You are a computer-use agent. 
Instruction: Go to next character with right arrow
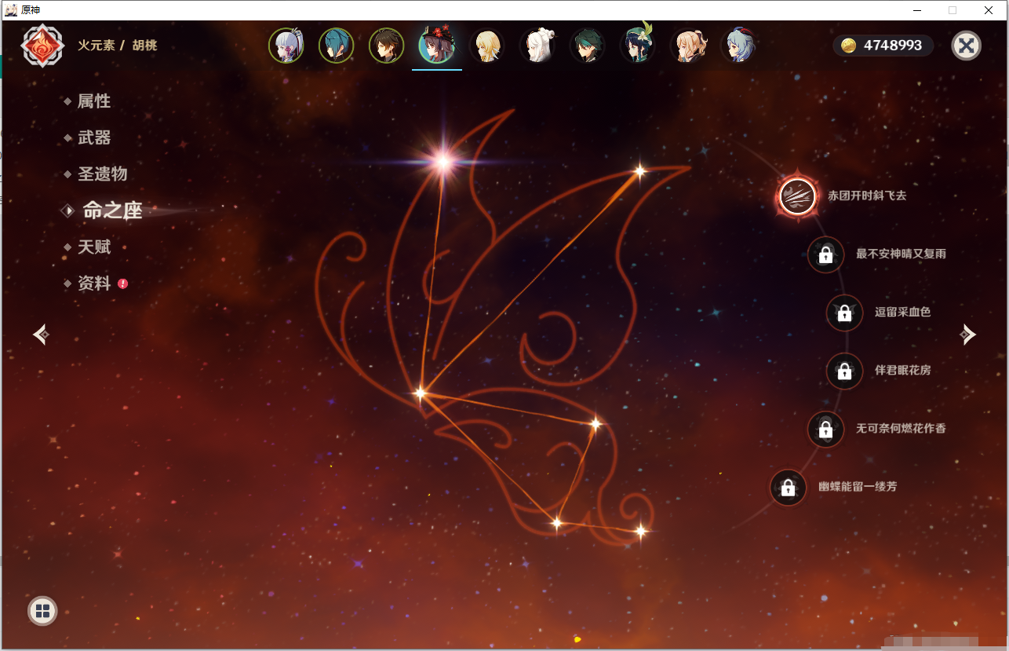pyautogui.click(x=967, y=335)
